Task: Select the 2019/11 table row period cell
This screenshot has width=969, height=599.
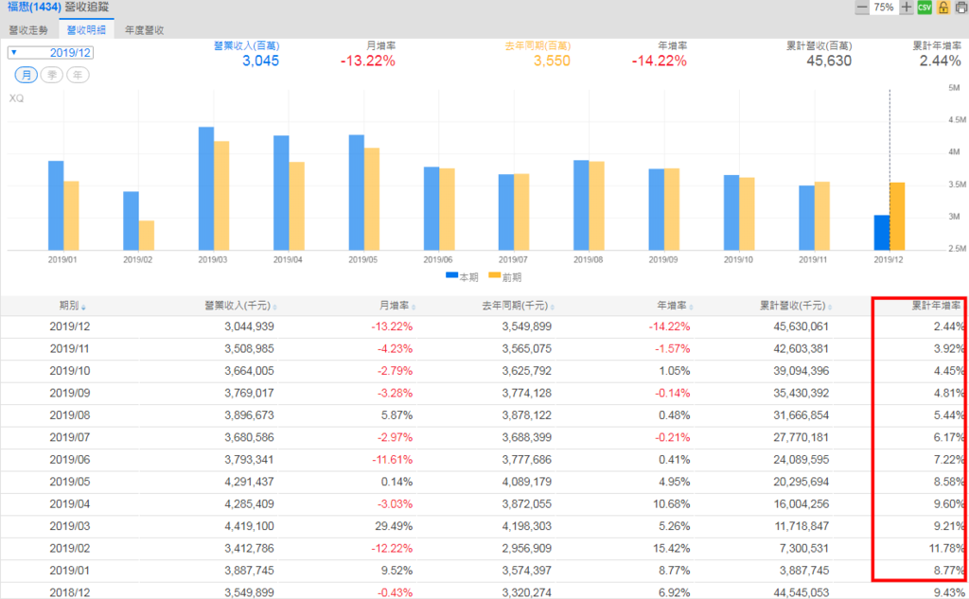Action: click(70, 348)
